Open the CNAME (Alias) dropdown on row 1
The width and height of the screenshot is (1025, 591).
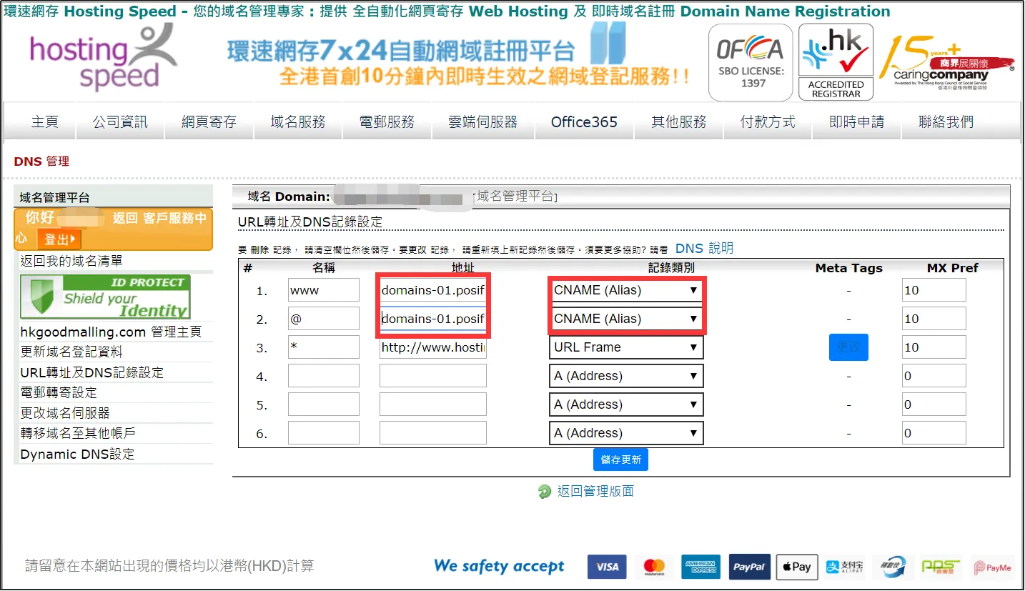tap(625, 289)
